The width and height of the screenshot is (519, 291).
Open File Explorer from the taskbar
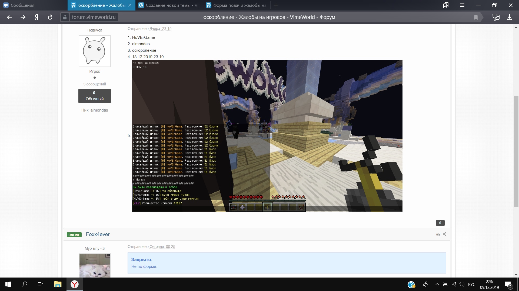[58, 284]
